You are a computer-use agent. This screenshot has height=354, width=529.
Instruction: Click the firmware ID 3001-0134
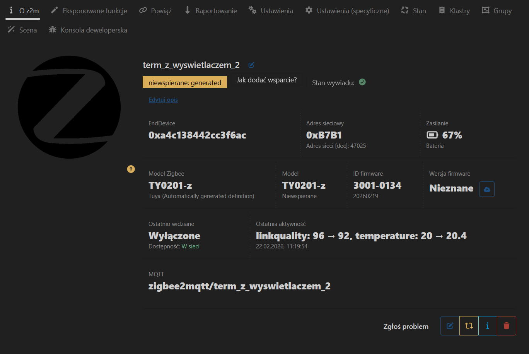pos(377,185)
